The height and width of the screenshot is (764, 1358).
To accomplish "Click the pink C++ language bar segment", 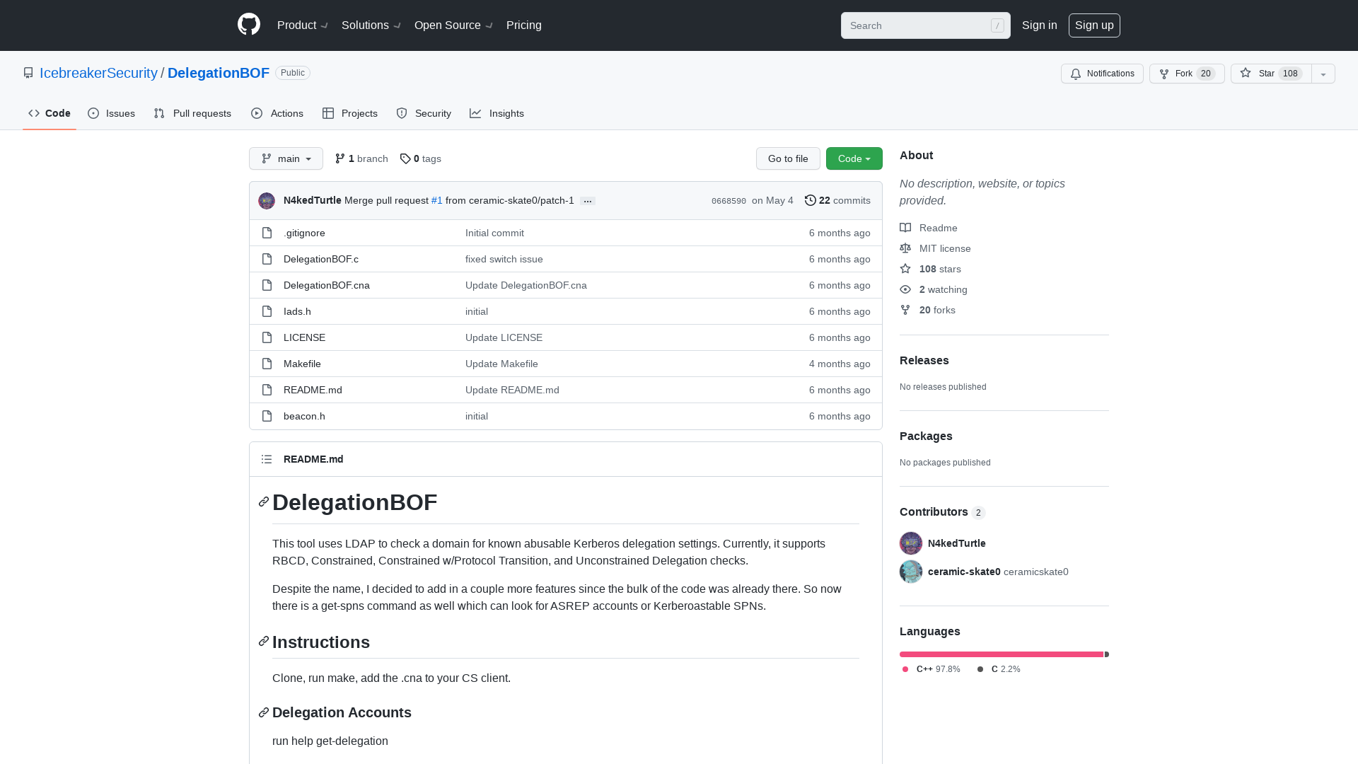I will tap(1002, 654).
